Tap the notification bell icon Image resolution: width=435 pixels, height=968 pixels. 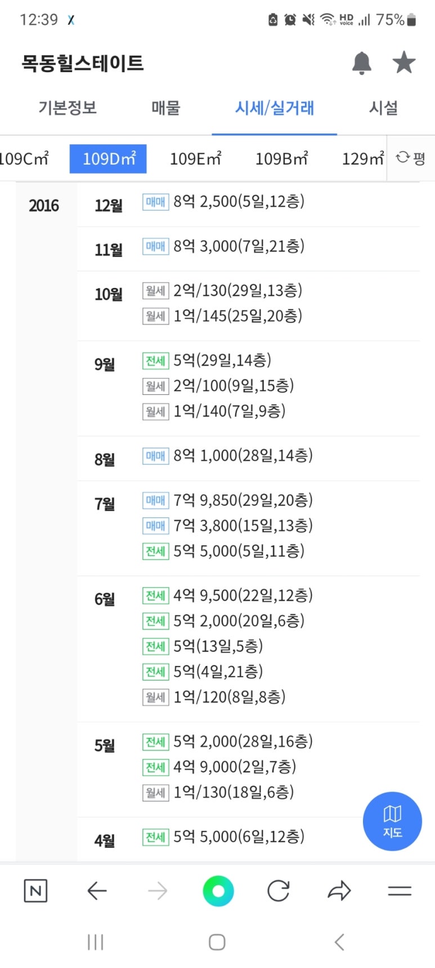pos(362,63)
